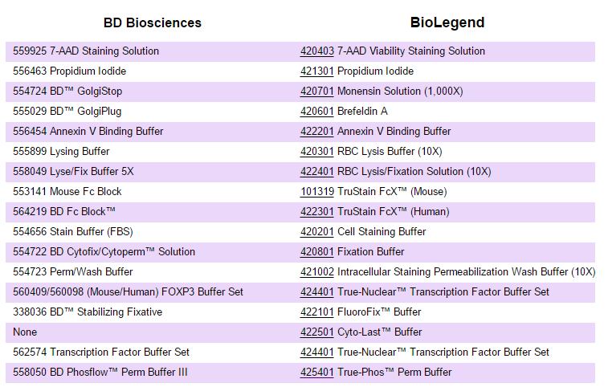612x387 pixels.
Task: Click catalog number 421301 for Propidium Iodide
Action: 317,71
